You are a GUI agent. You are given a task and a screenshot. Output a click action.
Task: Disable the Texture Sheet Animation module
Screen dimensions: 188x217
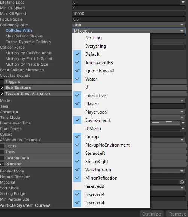click(x=2, y=94)
